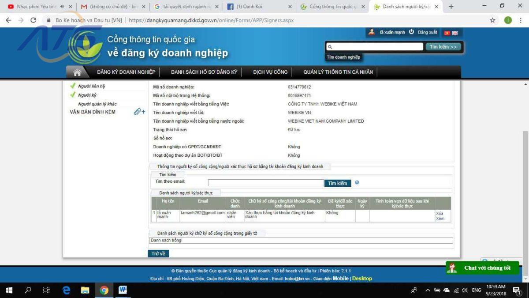
Task: Select Người ký in the left sidebar
Action: pyautogui.click(x=87, y=95)
